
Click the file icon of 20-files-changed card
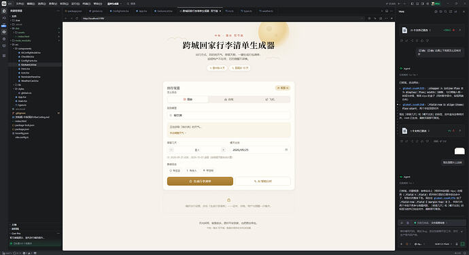pos(404,30)
